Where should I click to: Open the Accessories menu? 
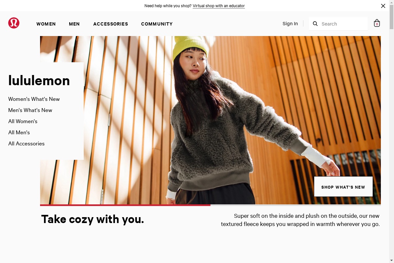pos(111,24)
